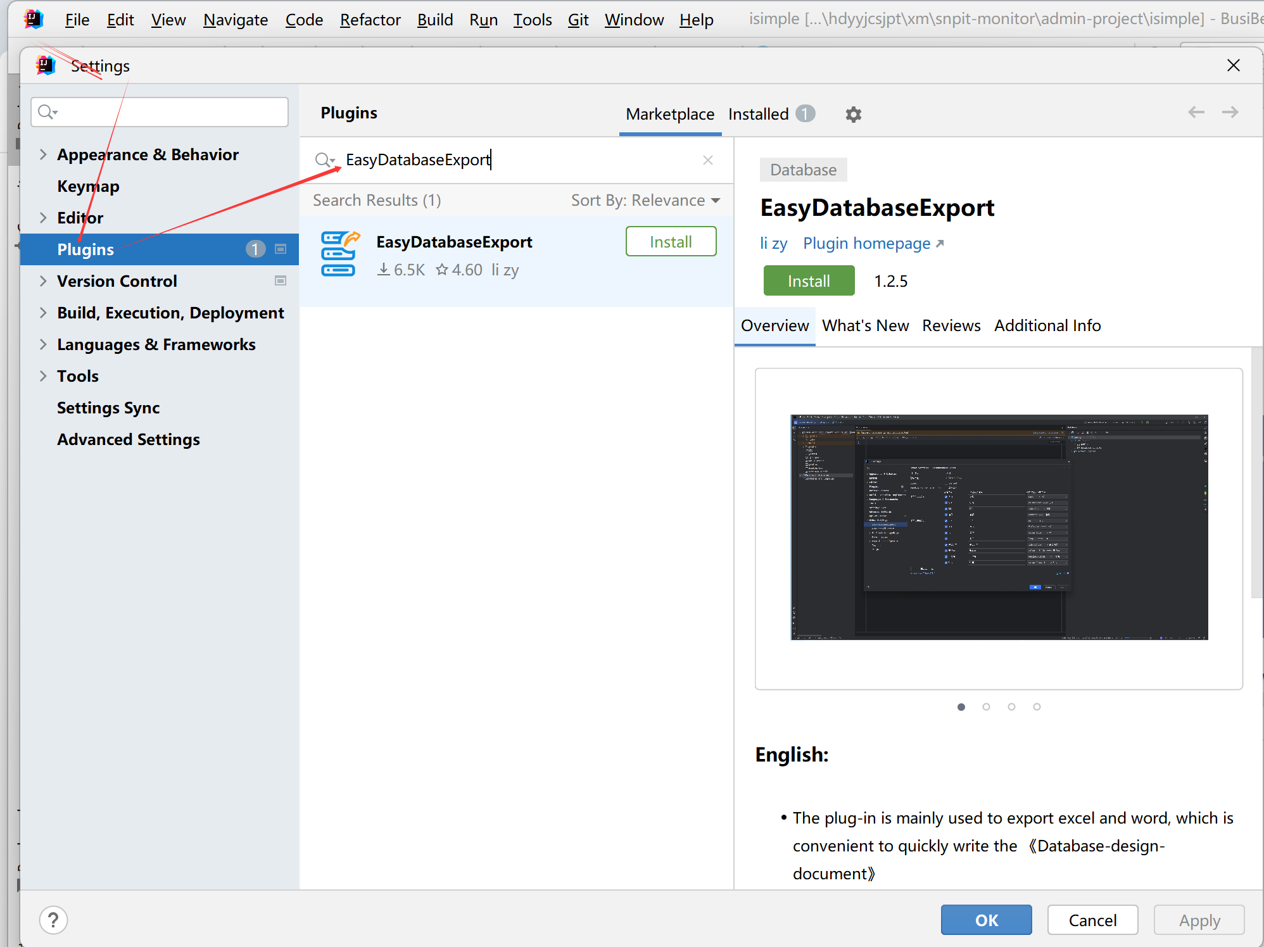Click project-level icon beside Version Control
The height and width of the screenshot is (947, 1264).
point(281,281)
